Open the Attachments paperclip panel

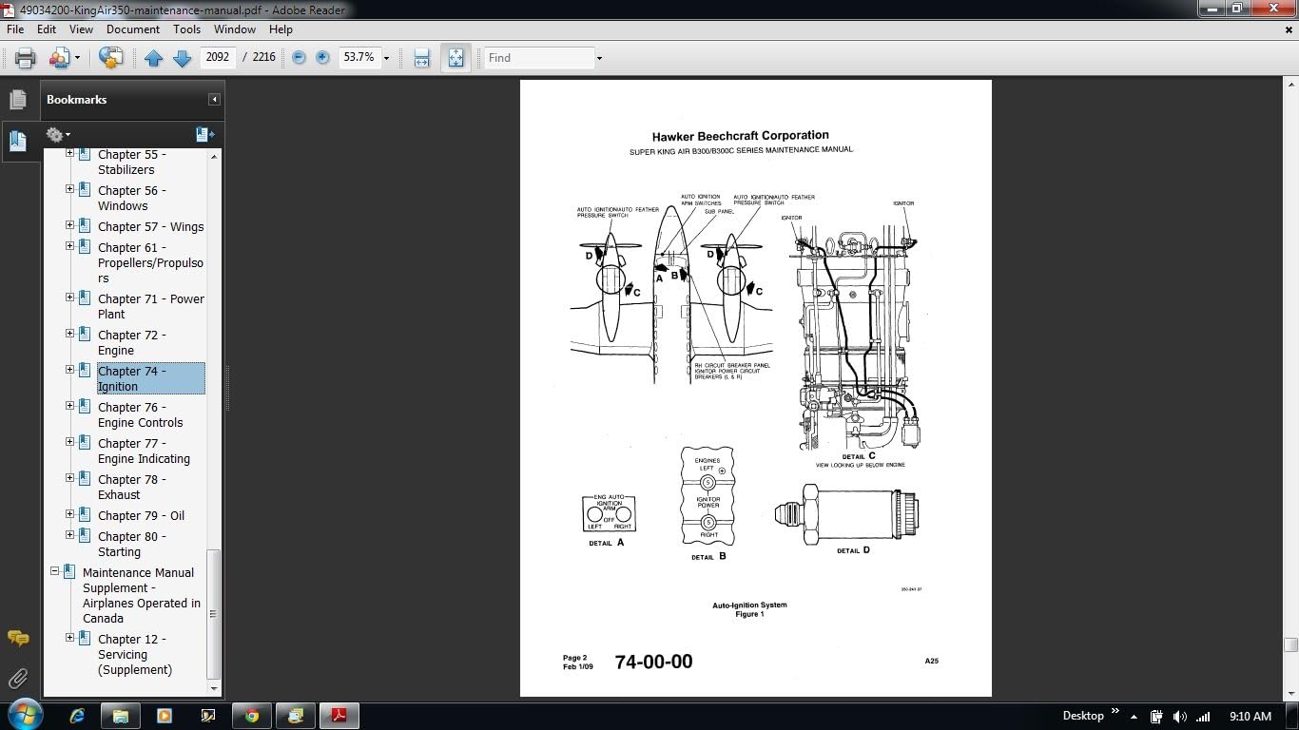(x=17, y=679)
